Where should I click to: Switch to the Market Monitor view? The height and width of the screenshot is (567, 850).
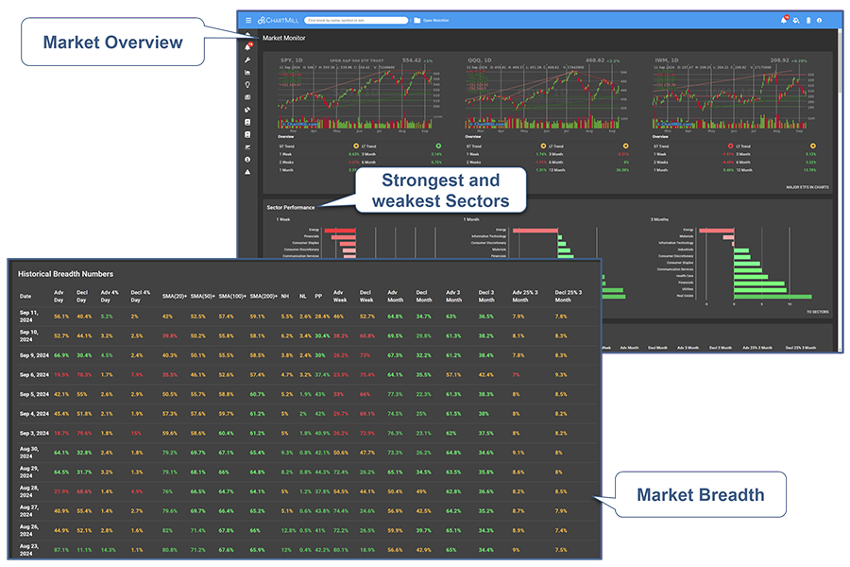tap(283, 36)
